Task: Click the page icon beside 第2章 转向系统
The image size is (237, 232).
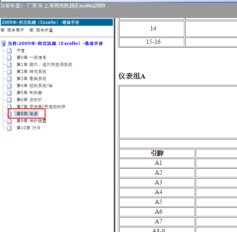Action: (x=9, y=72)
